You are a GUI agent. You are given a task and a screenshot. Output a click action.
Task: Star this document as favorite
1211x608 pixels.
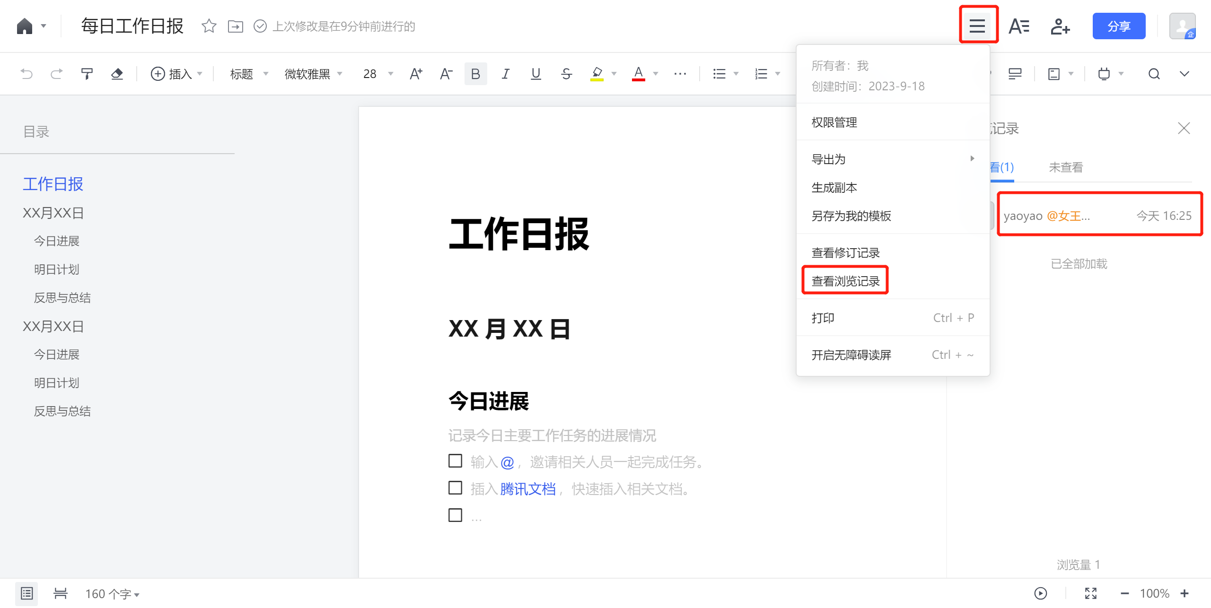coord(209,26)
